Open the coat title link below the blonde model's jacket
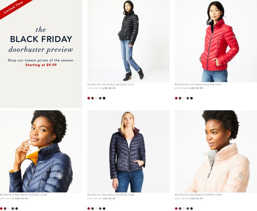This screenshot has width=257, height=211. (x=111, y=195)
